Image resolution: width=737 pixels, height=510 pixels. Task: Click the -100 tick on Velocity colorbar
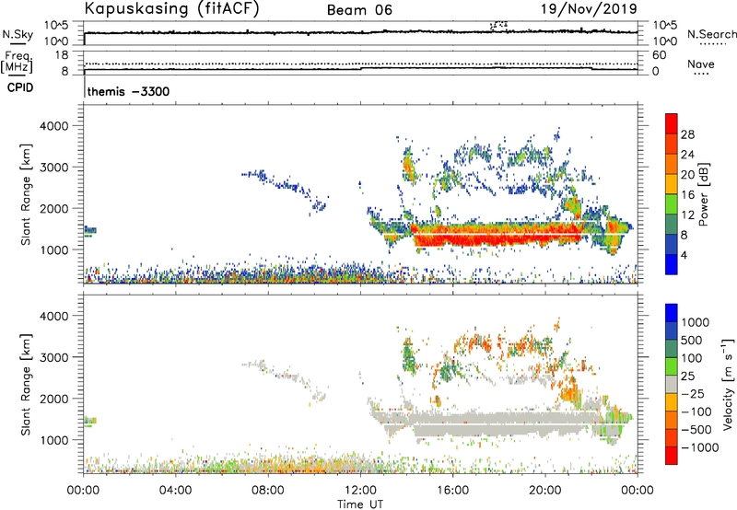696,411
